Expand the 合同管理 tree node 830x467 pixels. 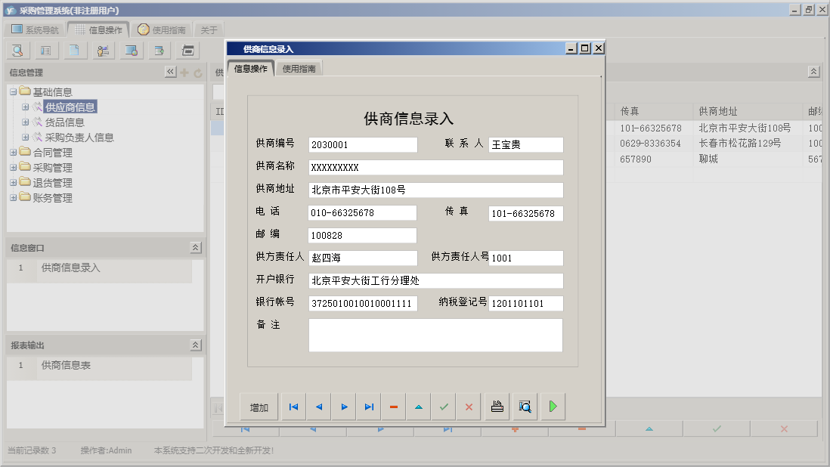13,153
